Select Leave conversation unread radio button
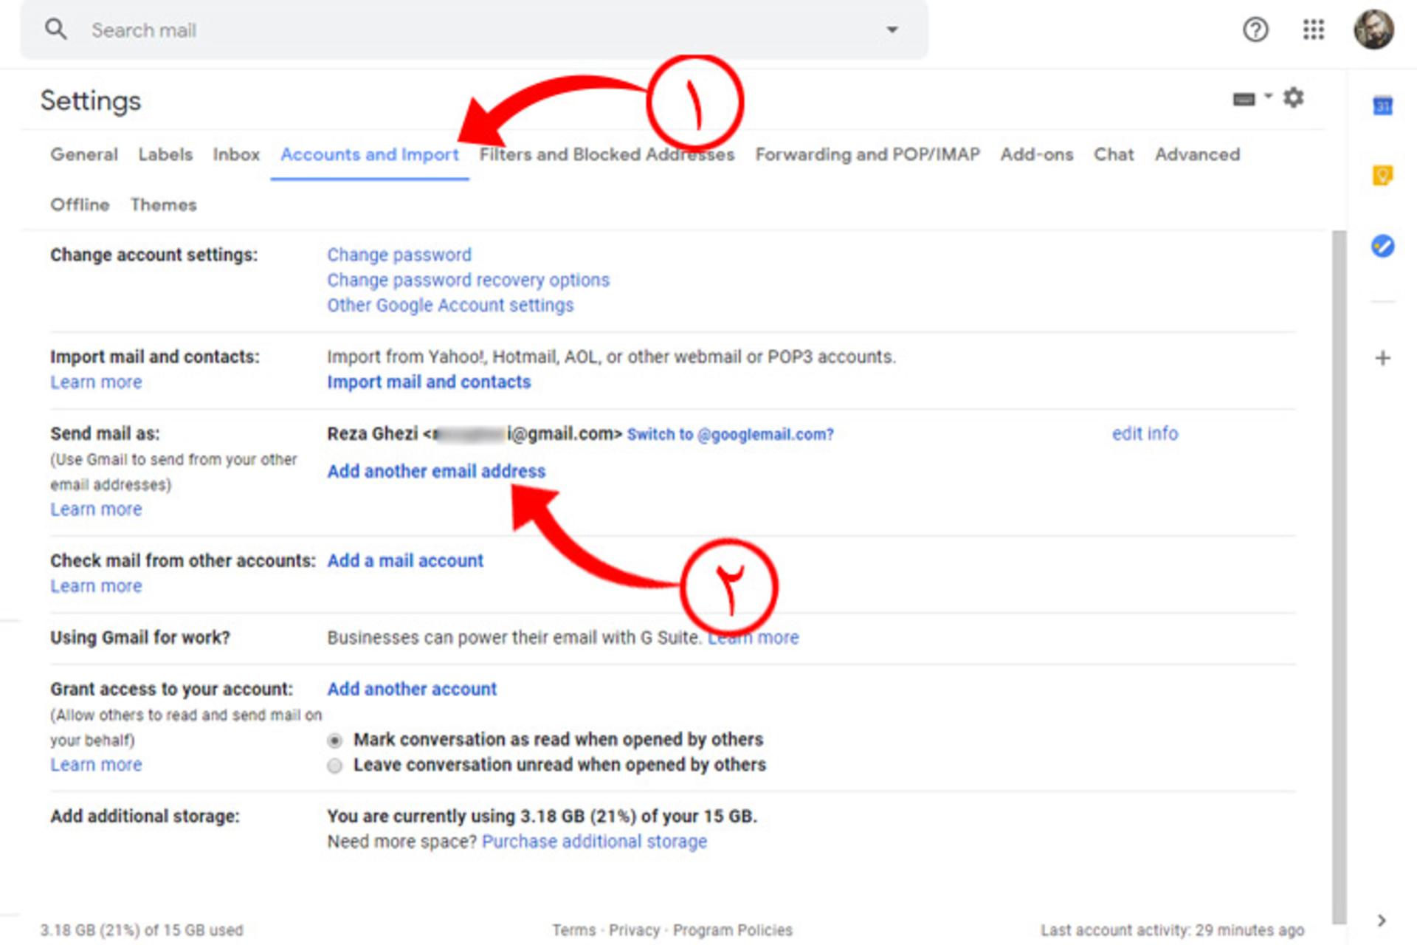The width and height of the screenshot is (1417, 945). point(335,766)
